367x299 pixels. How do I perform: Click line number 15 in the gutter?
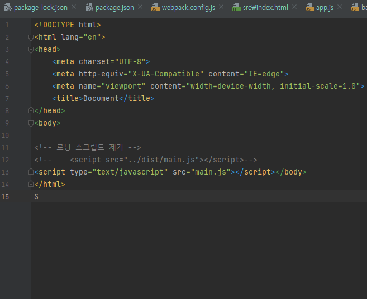click(5, 196)
